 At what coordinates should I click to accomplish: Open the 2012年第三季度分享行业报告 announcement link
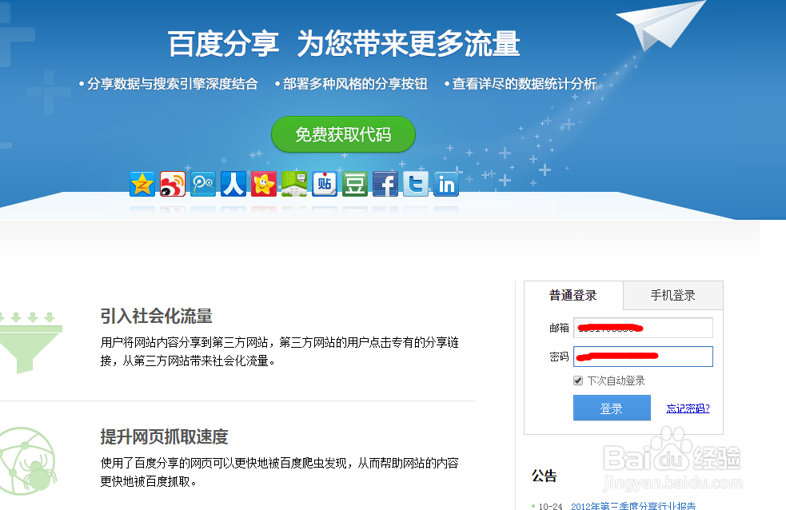pyautogui.click(x=633, y=506)
